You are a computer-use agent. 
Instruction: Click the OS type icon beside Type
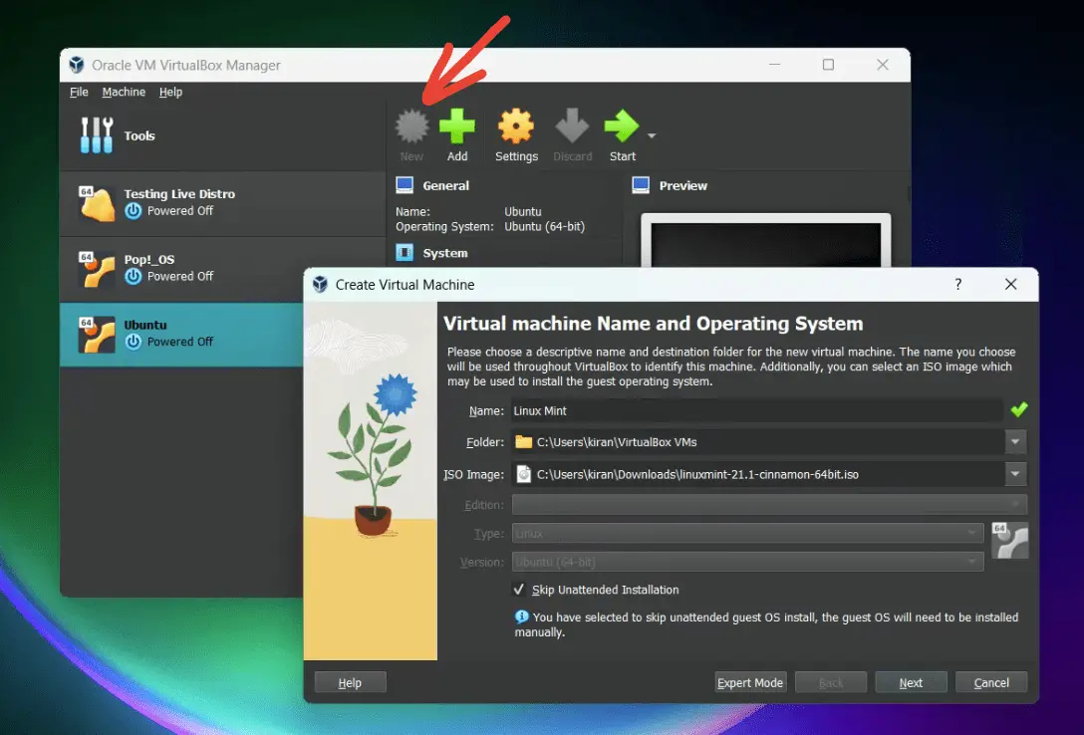[1010, 540]
